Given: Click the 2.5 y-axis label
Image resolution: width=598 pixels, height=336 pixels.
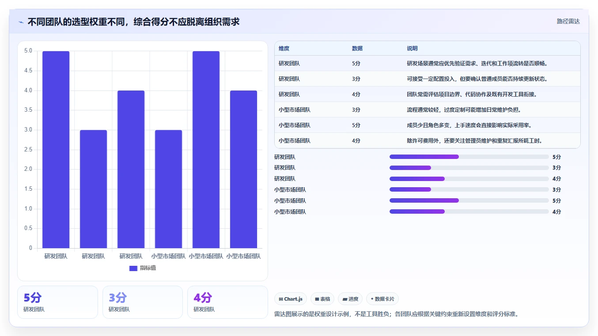Looking at the screenshot, I should (28, 150).
